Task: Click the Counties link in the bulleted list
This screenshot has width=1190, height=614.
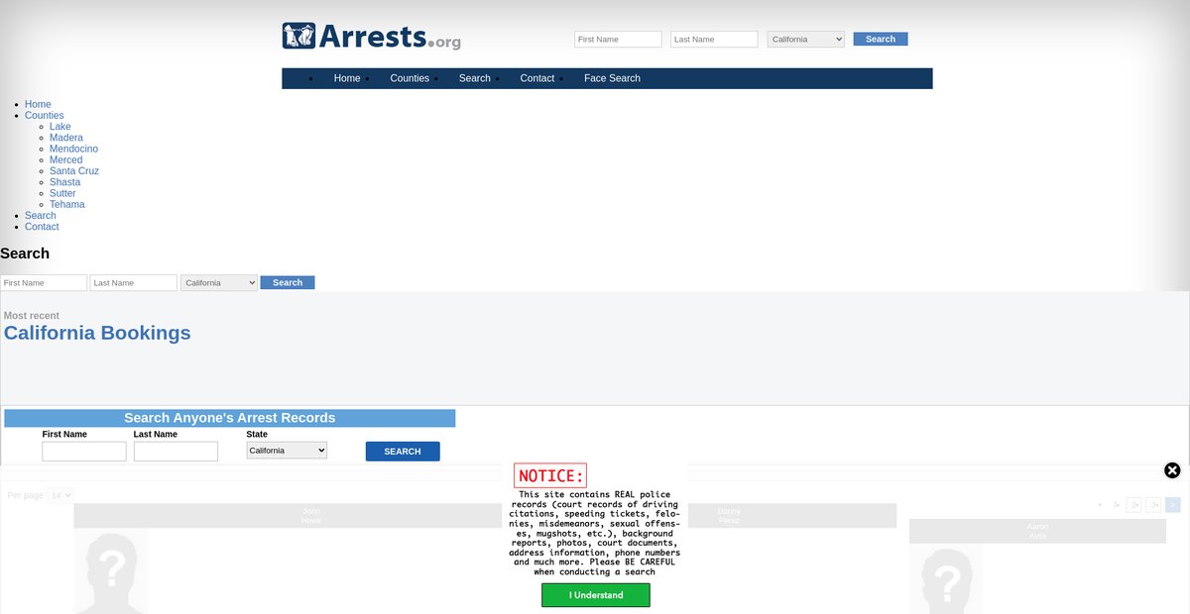Action: [45, 116]
